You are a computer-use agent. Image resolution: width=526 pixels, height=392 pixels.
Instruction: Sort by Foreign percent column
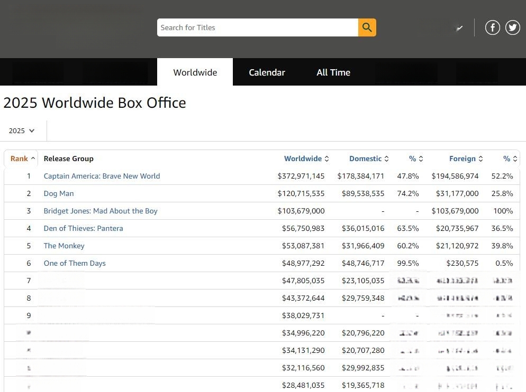point(510,158)
